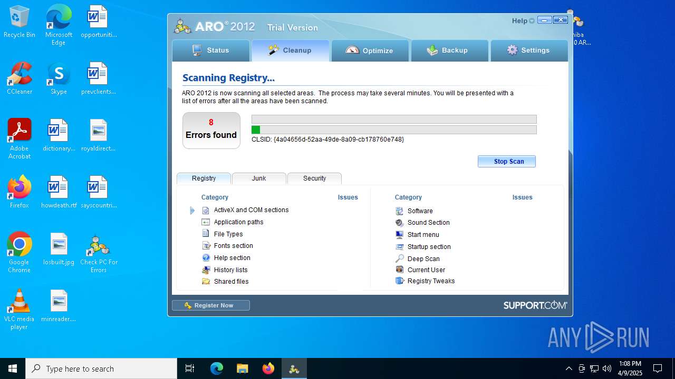
Task: Click the Start menu category icon
Action: click(400, 235)
